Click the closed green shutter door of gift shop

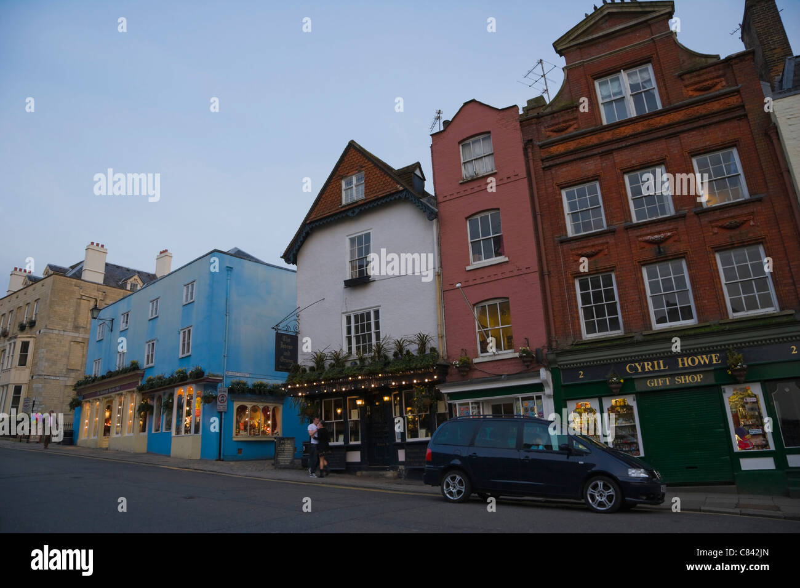pyautogui.click(x=684, y=435)
